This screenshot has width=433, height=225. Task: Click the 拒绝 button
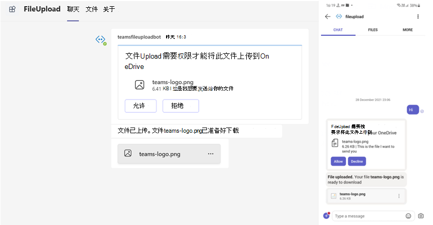point(181,106)
